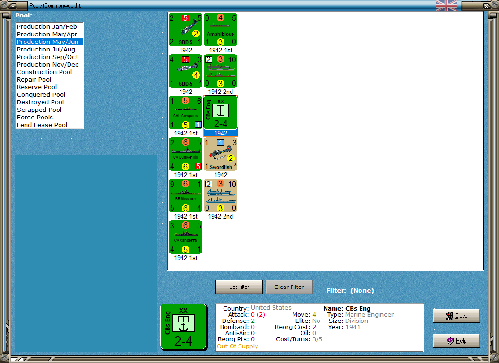Click the '1942 1st' label under CA Canberra
This screenshot has width=499, height=363.
(x=186, y=258)
